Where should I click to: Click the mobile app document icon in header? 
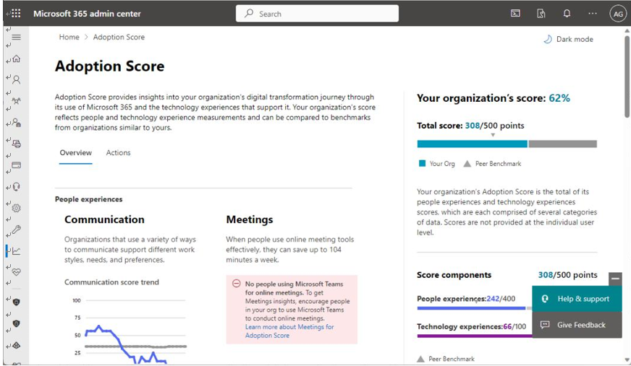coord(541,14)
